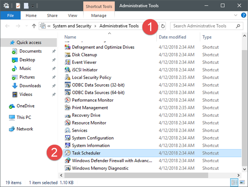Image resolution: width=248 pixels, height=187 pixels.
Task: Click the System Configuration icon
Action: [x=67, y=138]
